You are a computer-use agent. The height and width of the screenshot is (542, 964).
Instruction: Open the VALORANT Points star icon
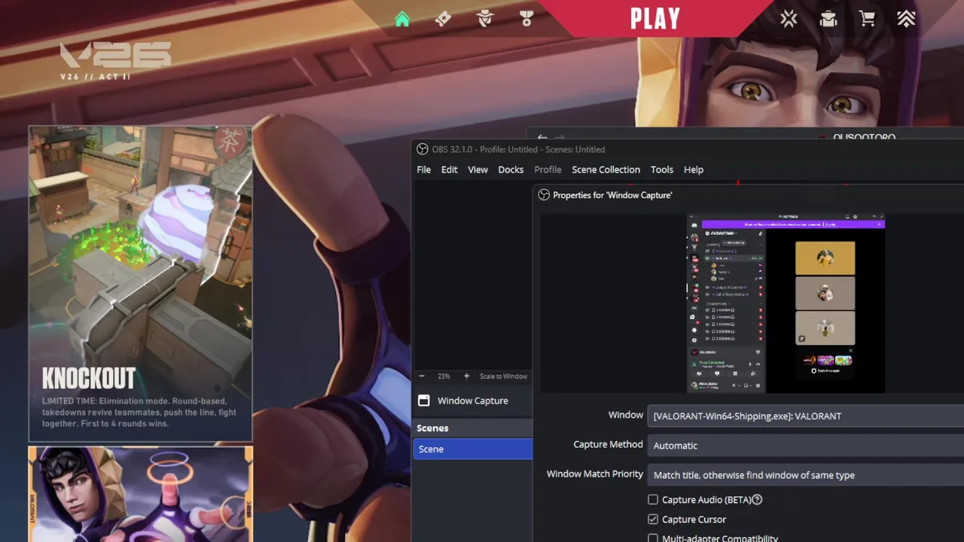coord(789,19)
